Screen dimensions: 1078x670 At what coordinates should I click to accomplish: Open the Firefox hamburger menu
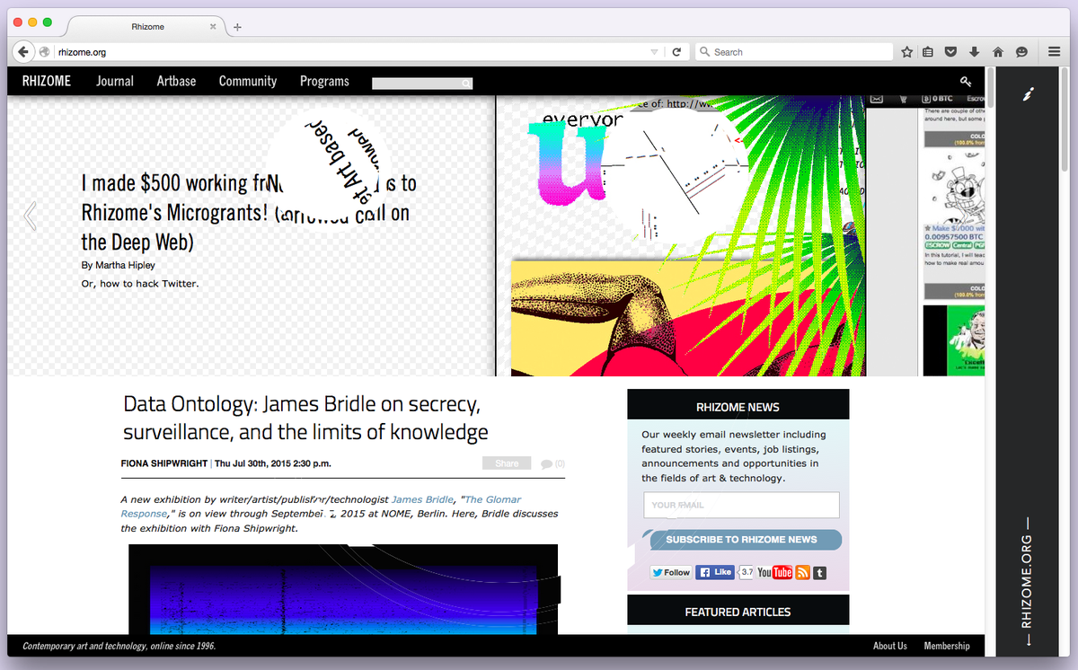point(1054,52)
